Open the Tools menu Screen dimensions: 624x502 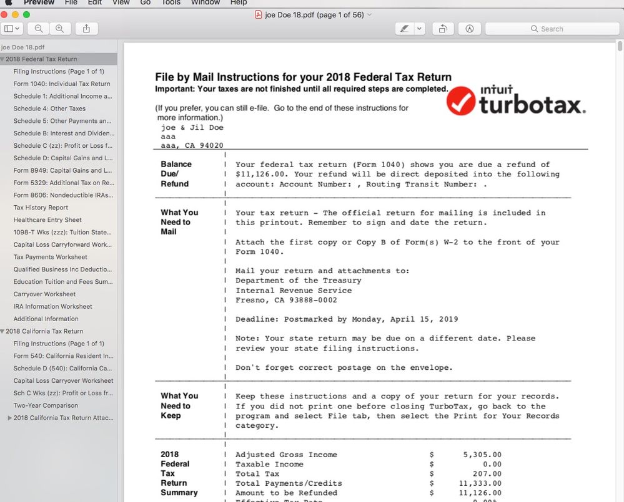171,2
